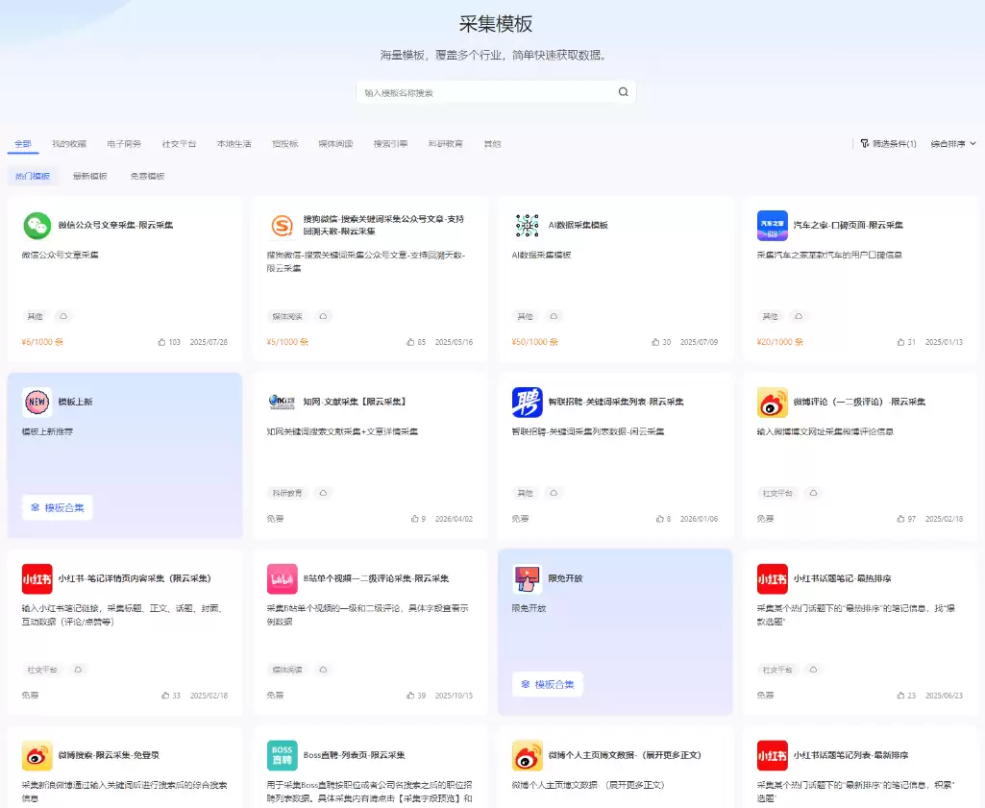Click the Boss直聘 template logo
This screenshot has width=985, height=808.
pyautogui.click(x=283, y=755)
